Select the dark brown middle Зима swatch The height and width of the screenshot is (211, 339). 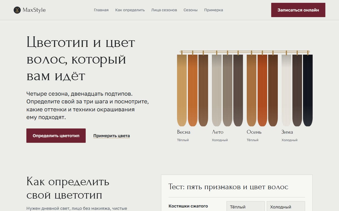(x=297, y=90)
